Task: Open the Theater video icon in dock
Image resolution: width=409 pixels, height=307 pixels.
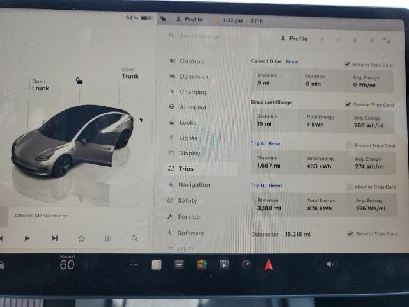Action: coord(224,265)
